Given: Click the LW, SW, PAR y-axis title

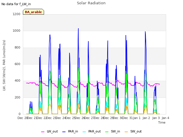Looking at the screenshot, I should click(4, 65).
